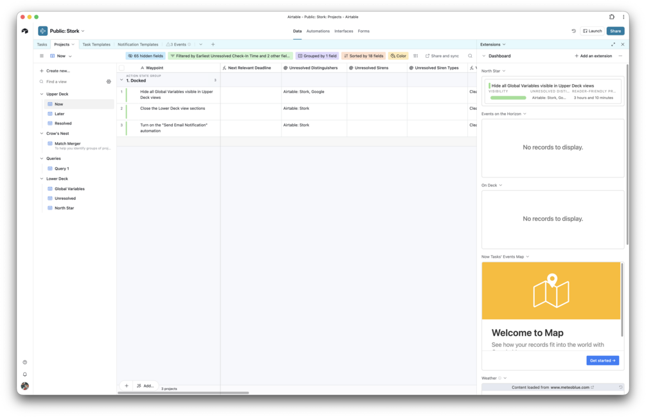Click Unresolved Sirens column header
The image size is (646, 417).
[x=377, y=68]
